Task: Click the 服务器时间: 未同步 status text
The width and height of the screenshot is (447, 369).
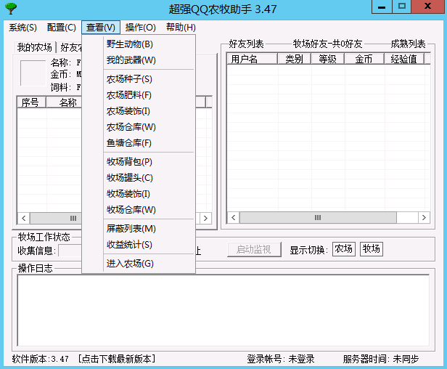Action: 380,359
